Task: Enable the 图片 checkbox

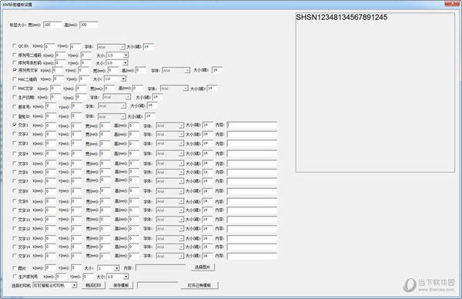Action: (14, 268)
